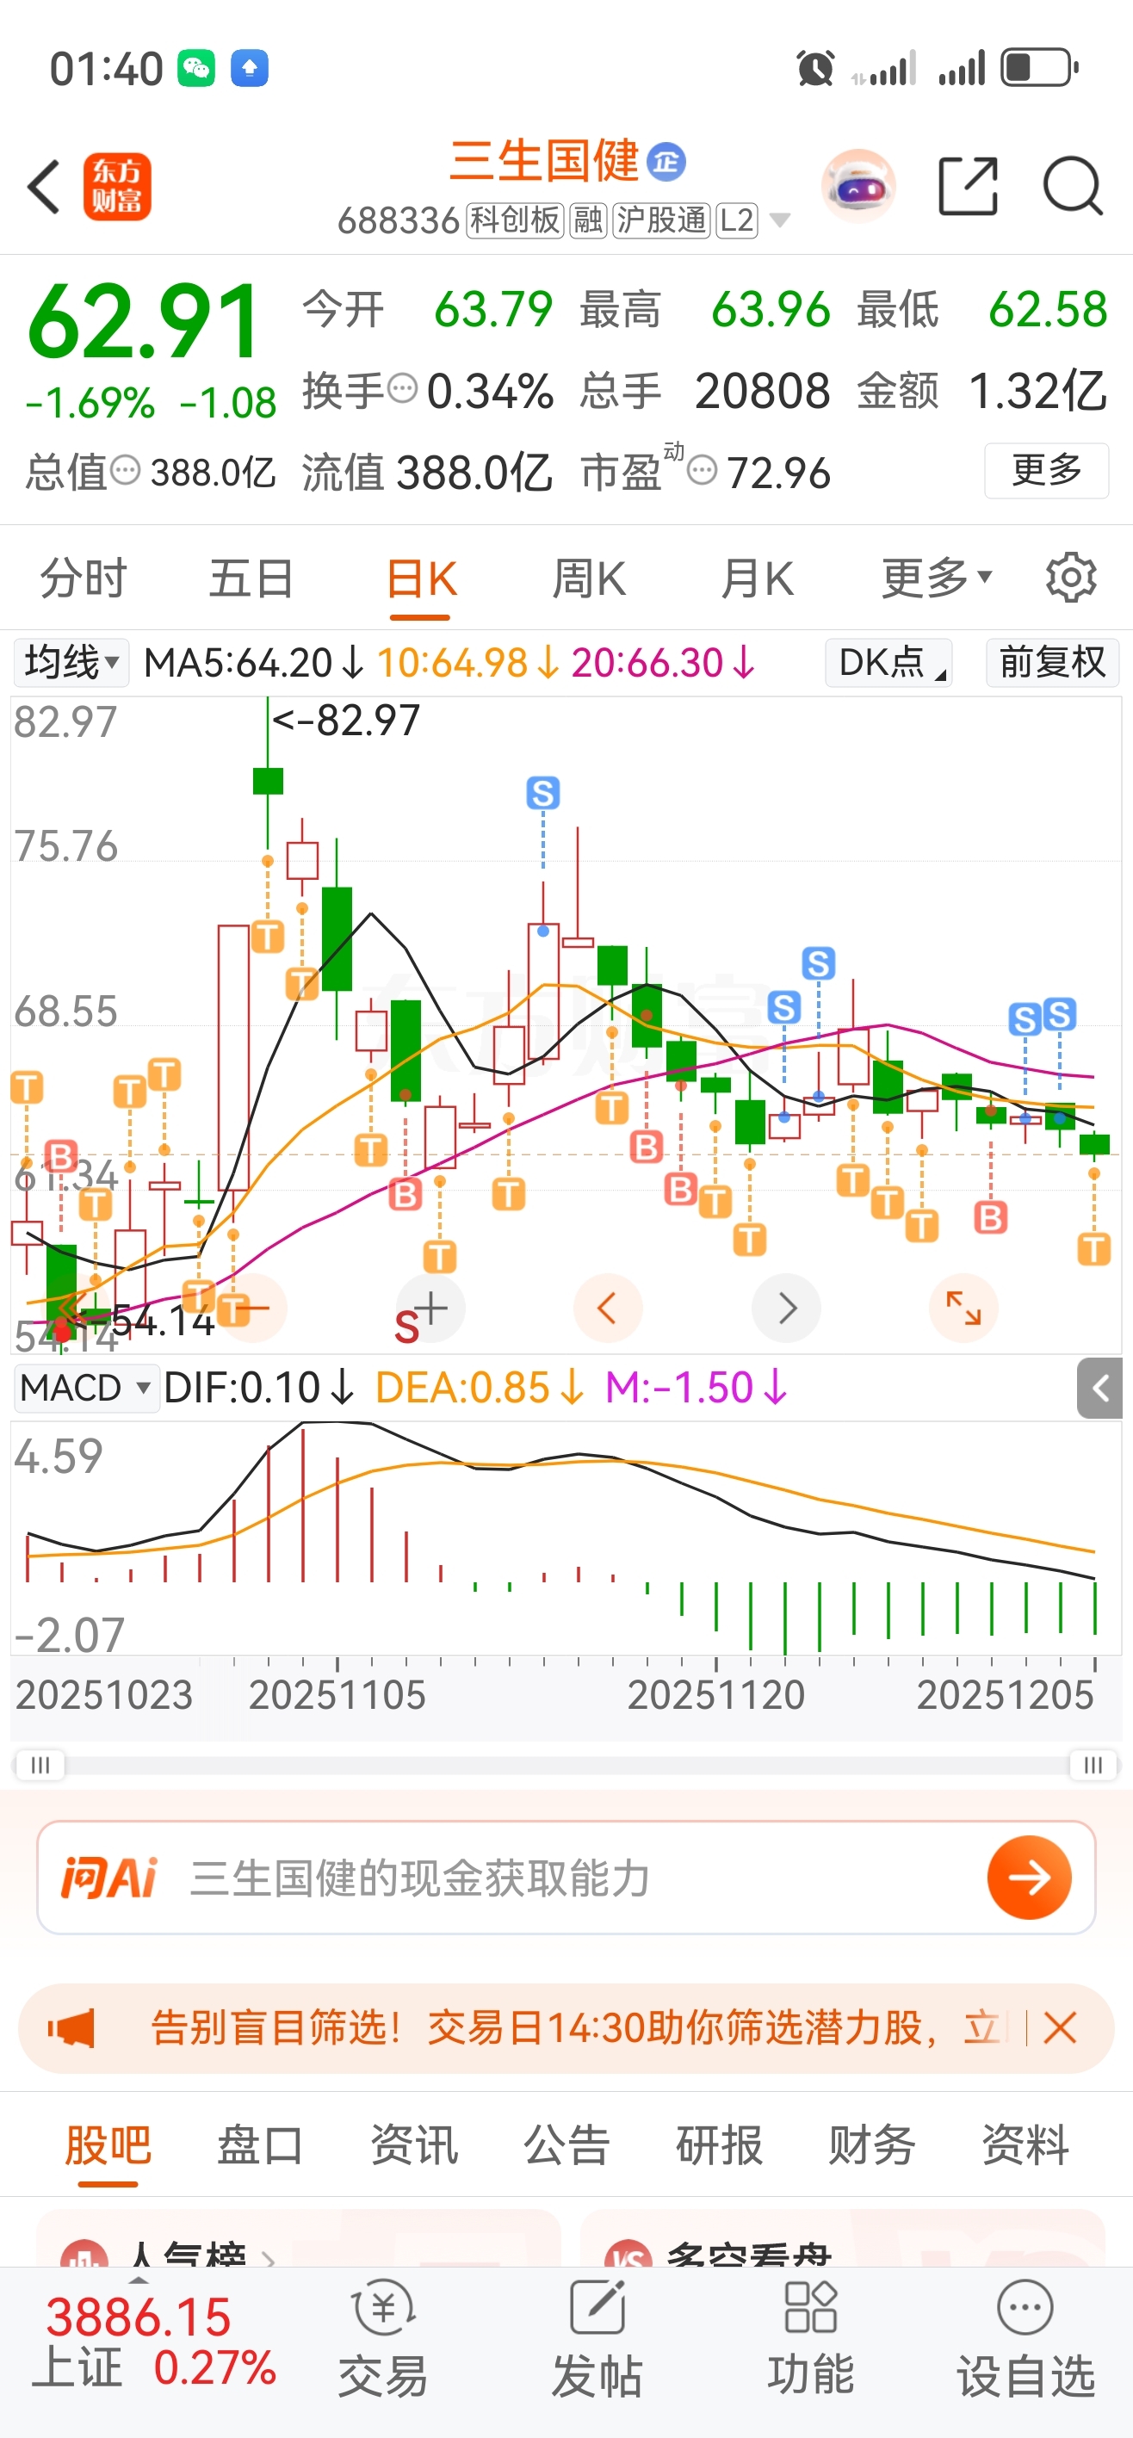Open the 公告 tab
Viewport: 1133px width, 2438px height.
coord(567,2144)
